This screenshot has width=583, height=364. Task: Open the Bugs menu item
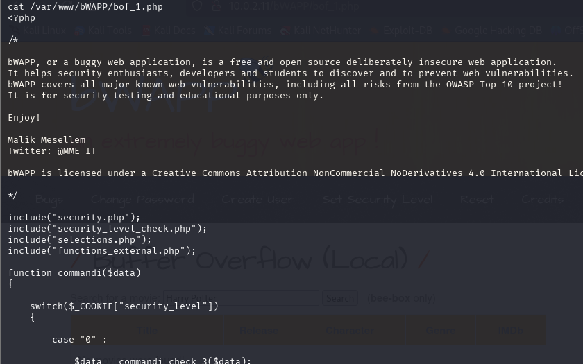(49, 200)
